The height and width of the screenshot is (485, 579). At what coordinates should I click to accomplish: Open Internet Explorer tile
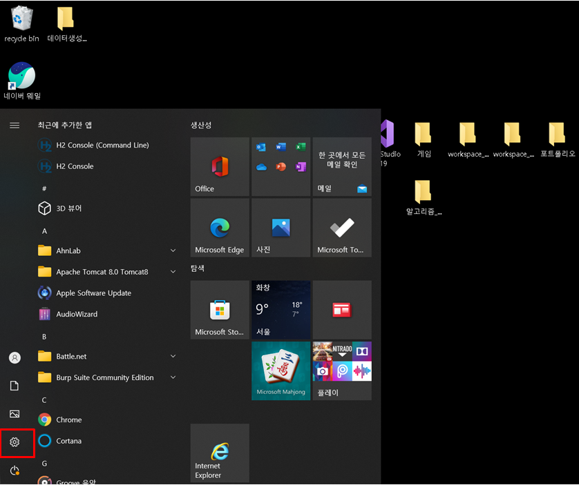click(x=220, y=453)
